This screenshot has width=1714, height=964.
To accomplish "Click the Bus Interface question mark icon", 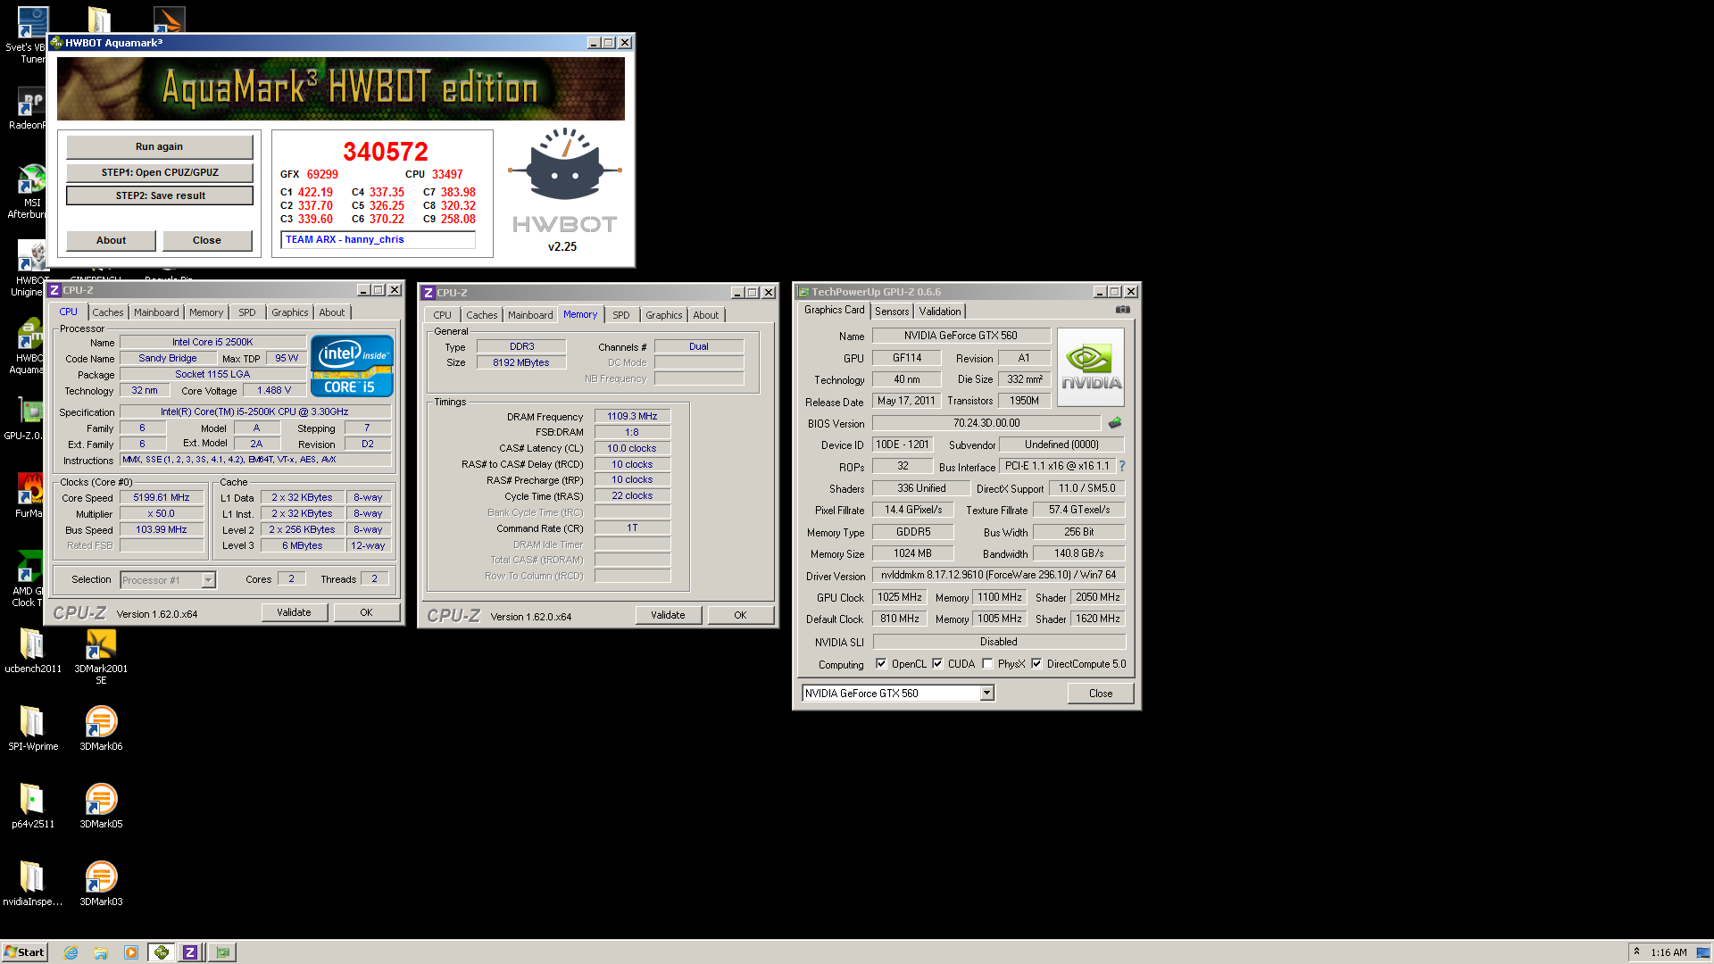I will tap(1122, 466).
